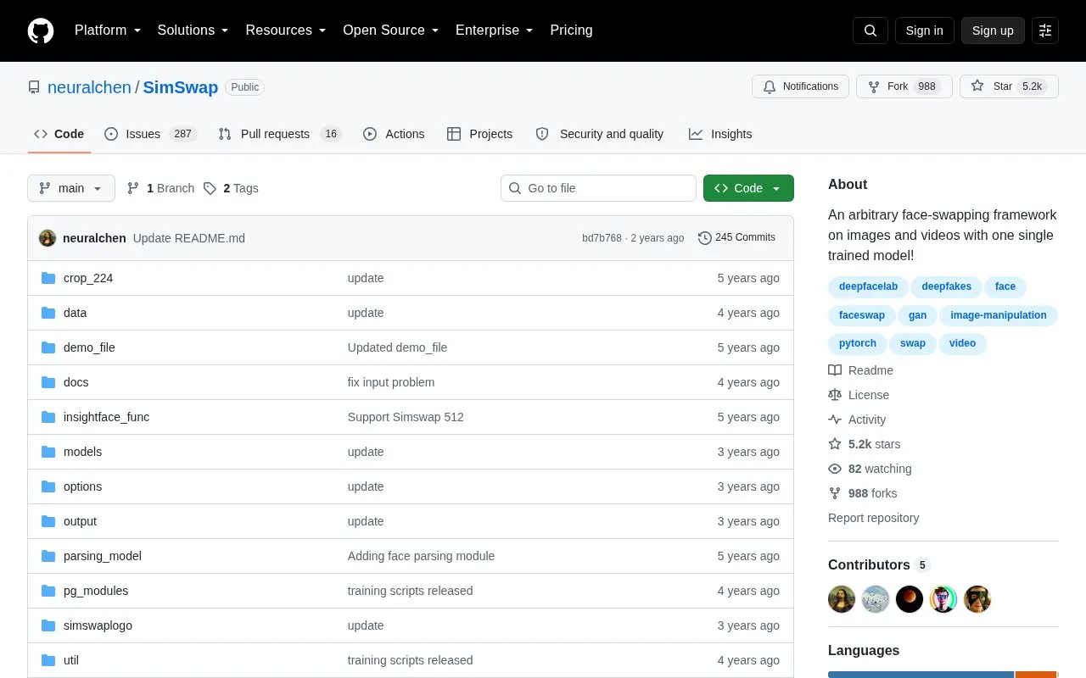Open the crop_224 folder
The width and height of the screenshot is (1086, 678).
tap(88, 278)
